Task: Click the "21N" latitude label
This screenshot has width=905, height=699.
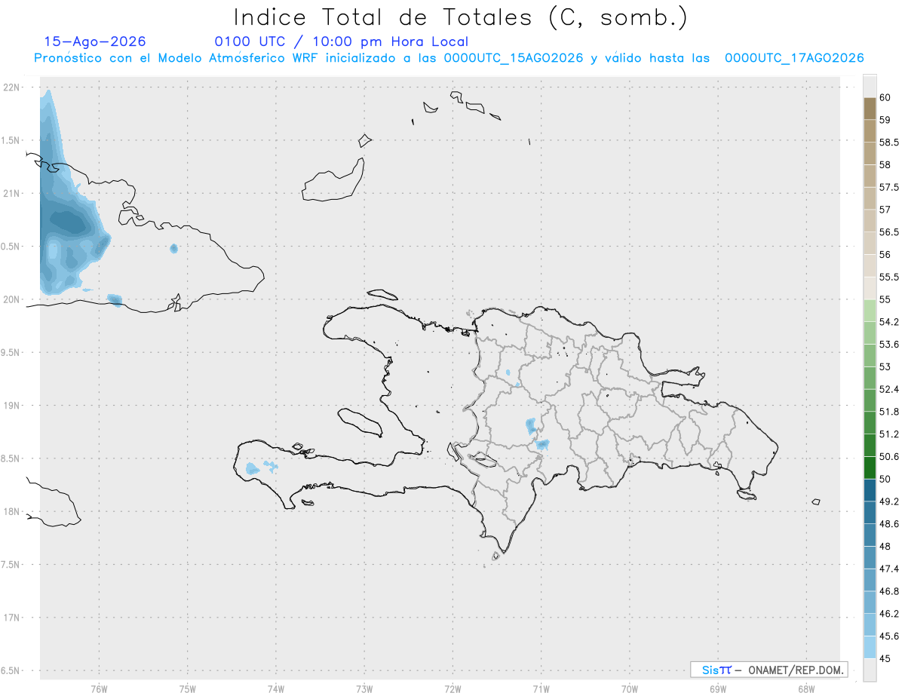Action: [13, 194]
